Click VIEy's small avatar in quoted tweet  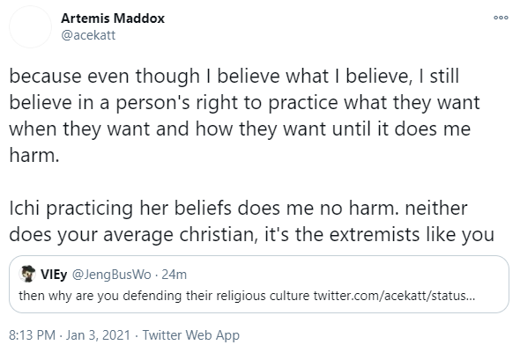(x=27, y=274)
